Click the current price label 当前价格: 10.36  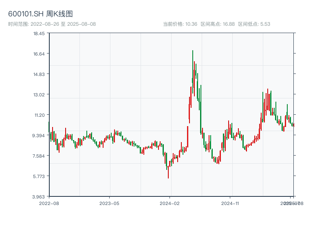pos(180,24)
